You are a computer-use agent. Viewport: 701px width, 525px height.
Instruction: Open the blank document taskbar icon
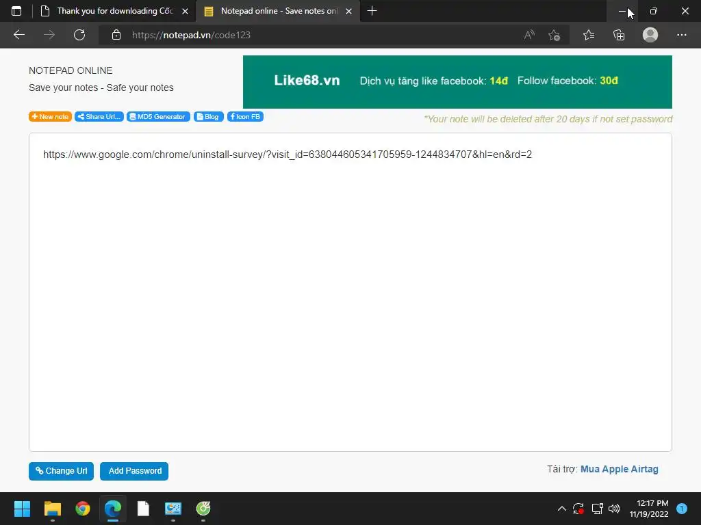pos(143,509)
